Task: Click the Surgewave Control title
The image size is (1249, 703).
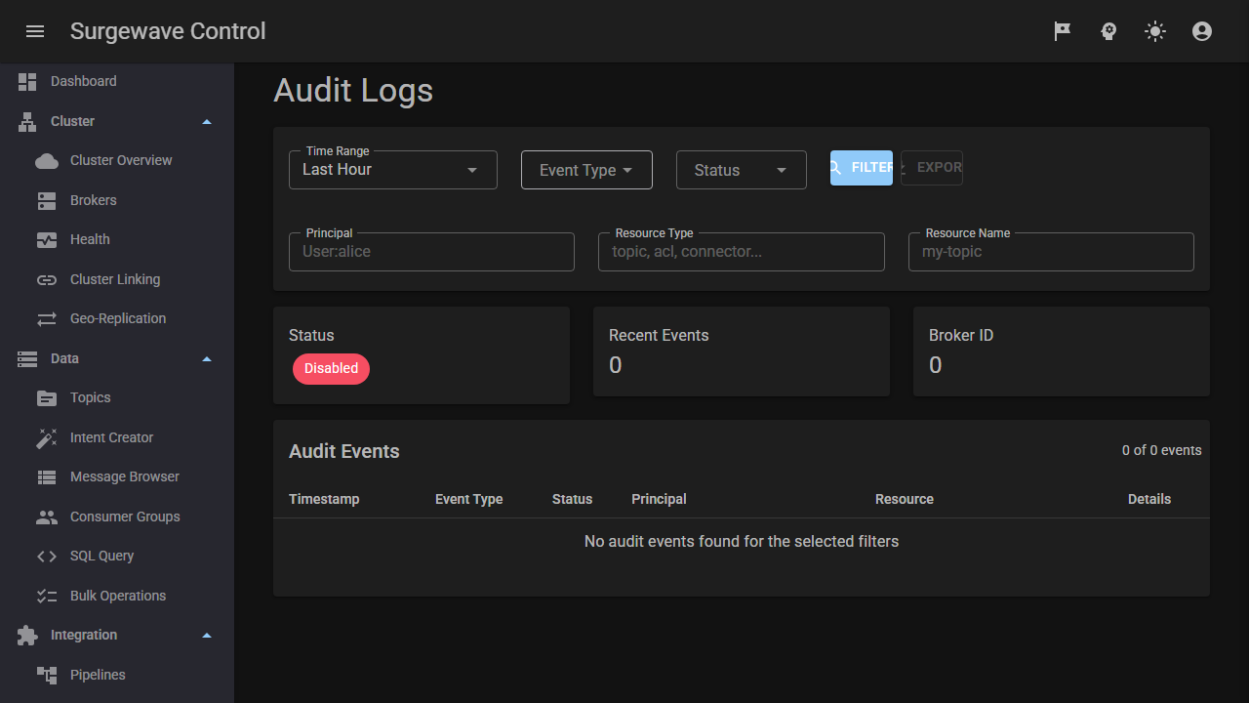Action: click(168, 31)
